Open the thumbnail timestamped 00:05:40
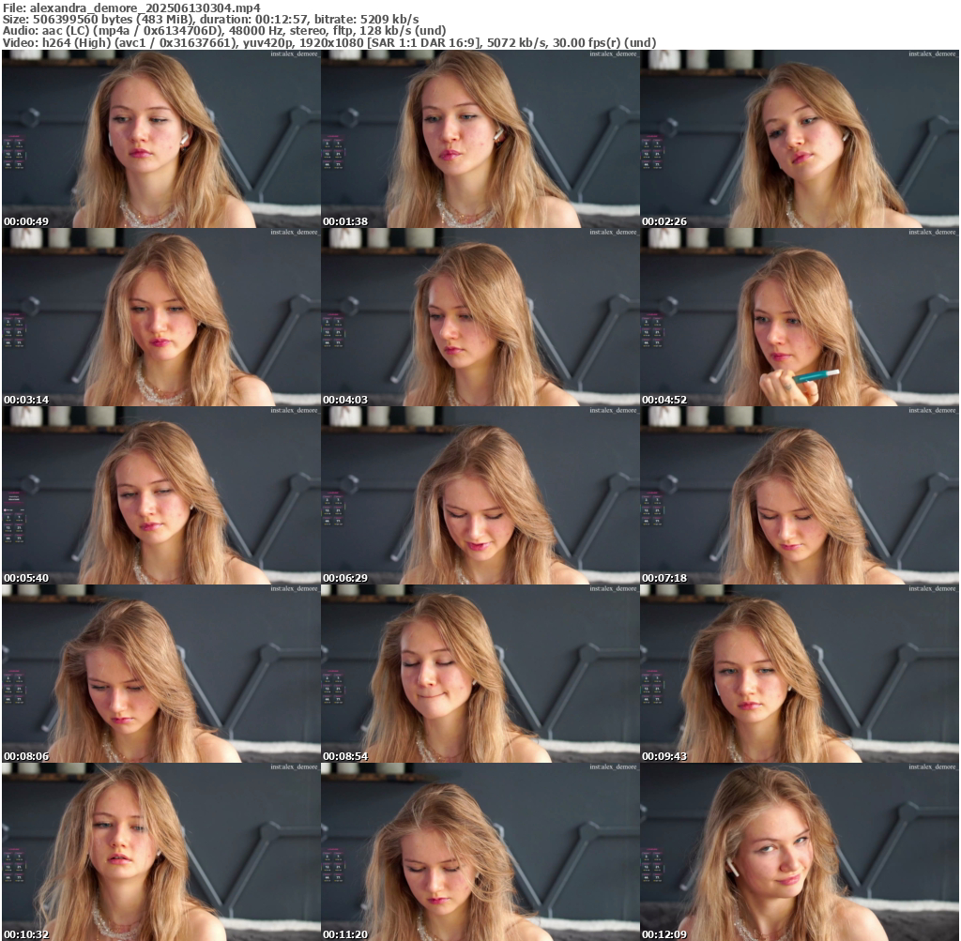Image resolution: width=961 pixels, height=941 pixels. (160, 495)
